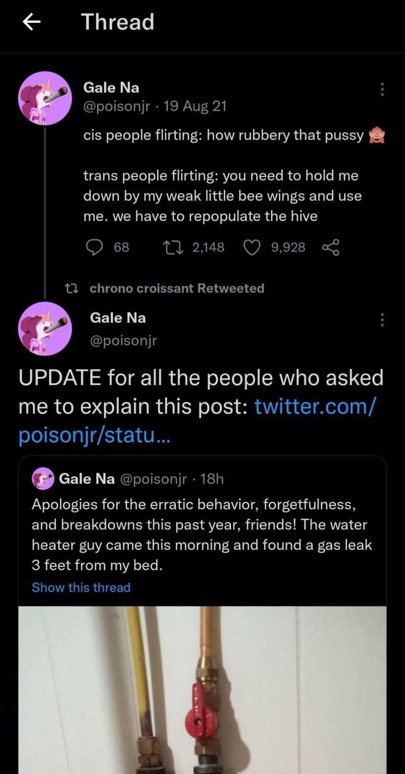Viewport: 405px width, 774px height.
Task: Open @poisonjr handle on first tweet
Action: pyautogui.click(x=117, y=106)
